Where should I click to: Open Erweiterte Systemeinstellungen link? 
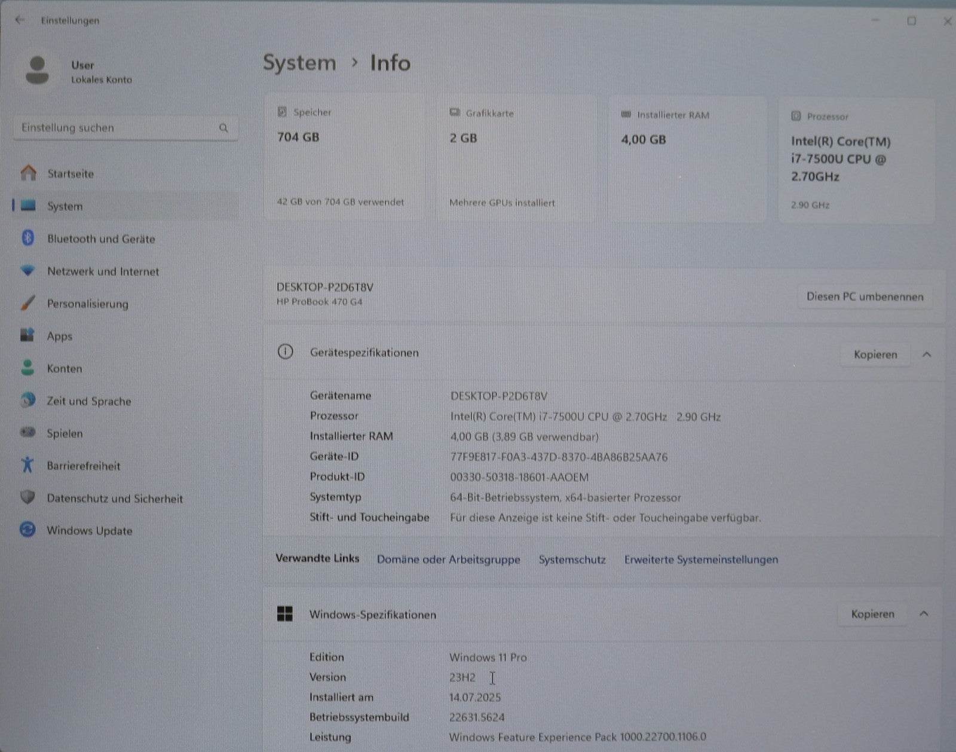pos(701,560)
